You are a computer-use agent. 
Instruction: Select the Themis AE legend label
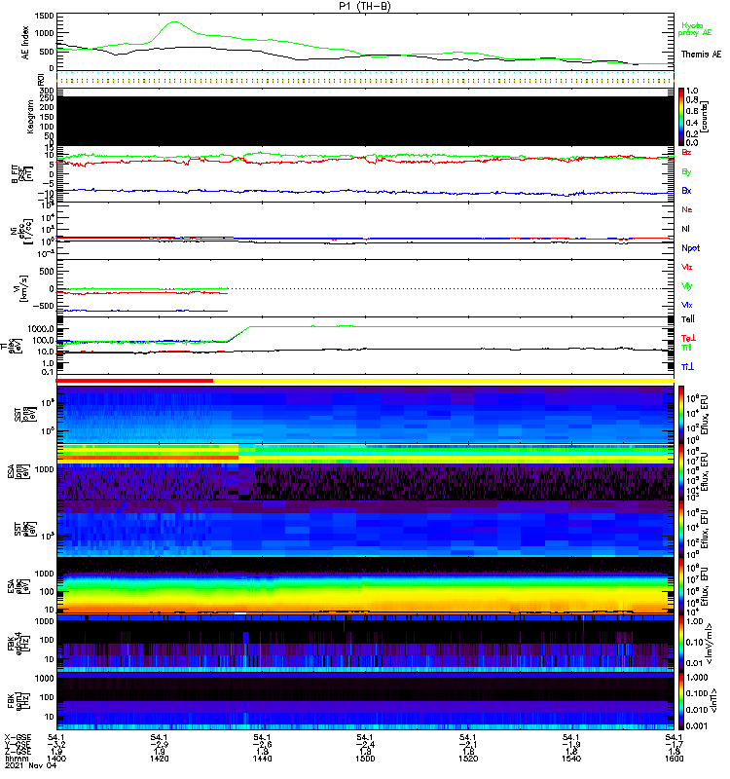point(701,55)
